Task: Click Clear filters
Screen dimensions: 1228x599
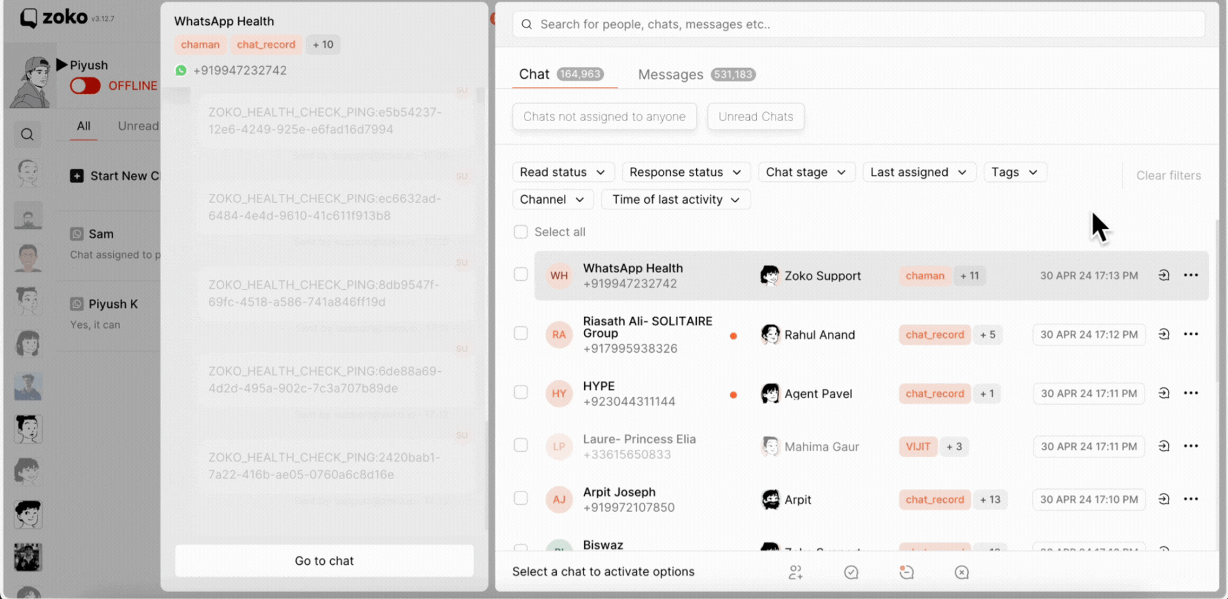Action: (x=1168, y=175)
